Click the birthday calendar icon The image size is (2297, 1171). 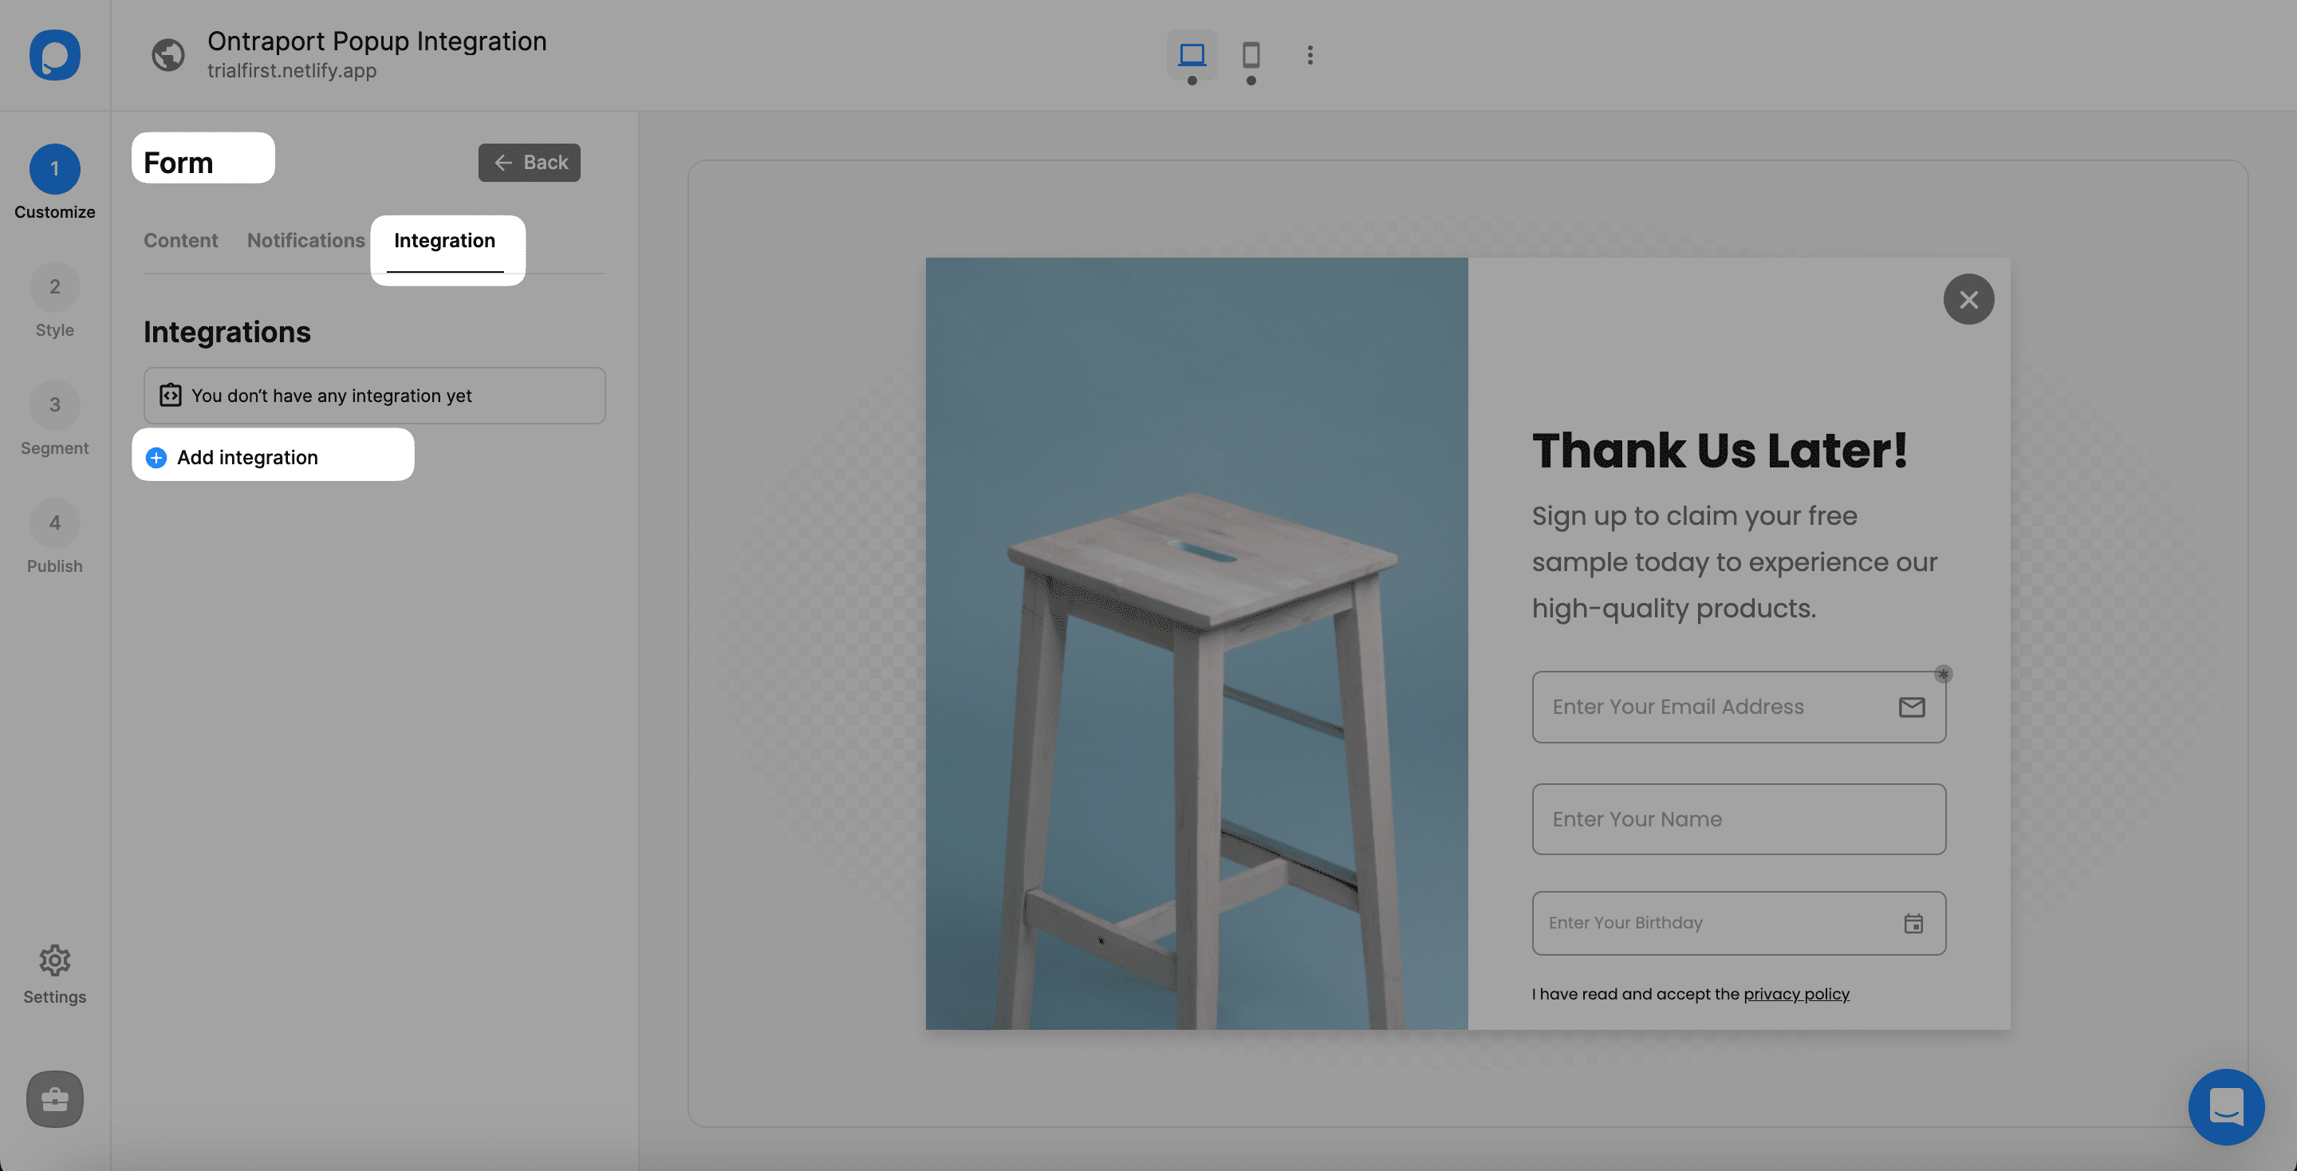coord(1913,923)
